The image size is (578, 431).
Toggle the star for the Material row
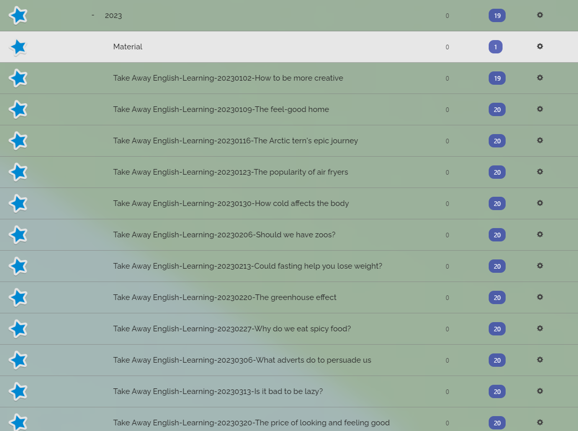pos(18,47)
